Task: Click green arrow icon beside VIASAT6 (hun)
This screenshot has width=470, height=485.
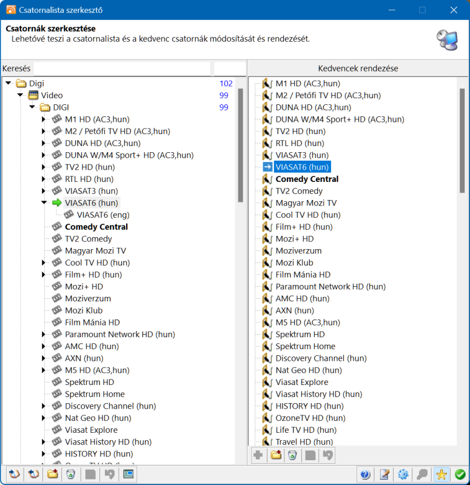Action: 57,203
